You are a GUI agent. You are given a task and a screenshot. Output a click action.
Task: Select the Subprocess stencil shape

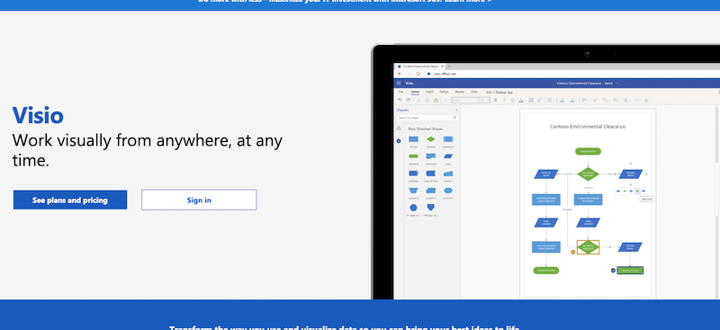pos(448,139)
